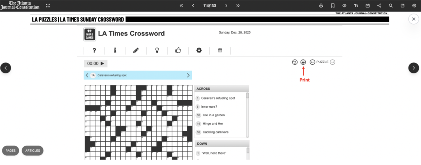This screenshot has width=421, height=165.
Task: Jump to last page with double chevron
Action: click(238, 6)
